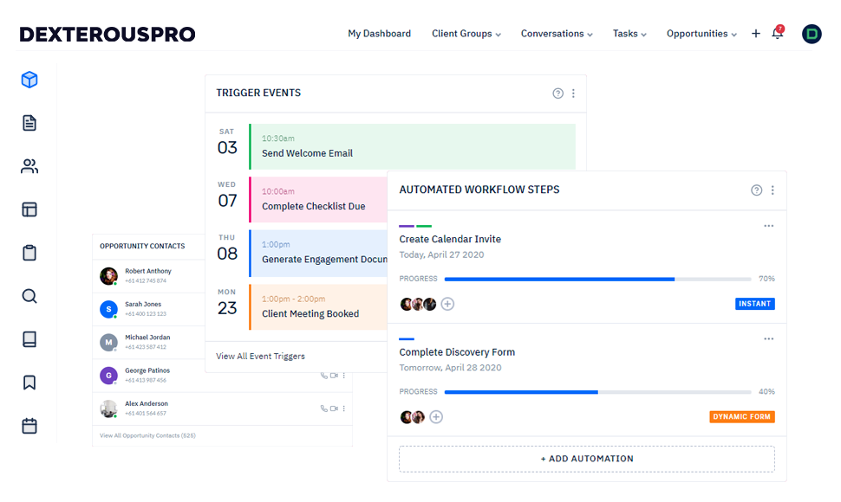841x502 pixels.
Task: Click the Create Calendar Invite progress bar
Action: [597, 279]
